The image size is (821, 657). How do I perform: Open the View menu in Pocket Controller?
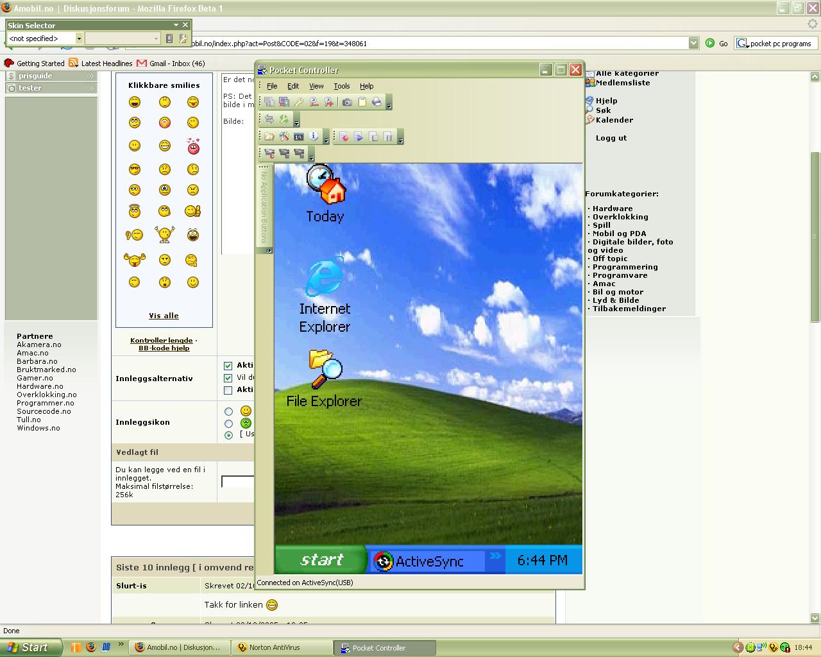click(x=316, y=86)
